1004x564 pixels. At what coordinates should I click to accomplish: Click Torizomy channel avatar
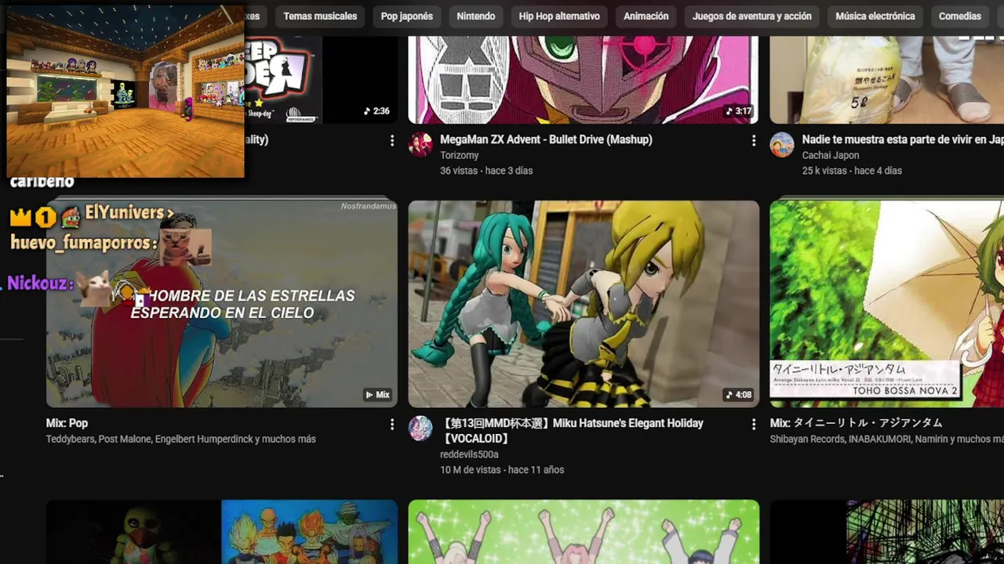pyautogui.click(x=420, y=145)
